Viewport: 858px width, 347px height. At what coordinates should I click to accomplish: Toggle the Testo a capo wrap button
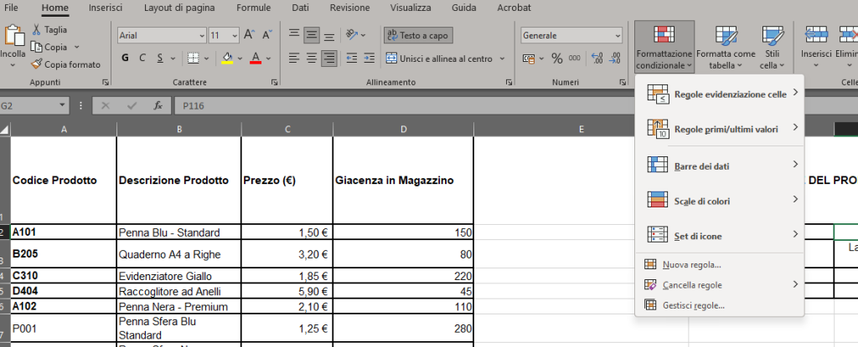coord(418,35)
